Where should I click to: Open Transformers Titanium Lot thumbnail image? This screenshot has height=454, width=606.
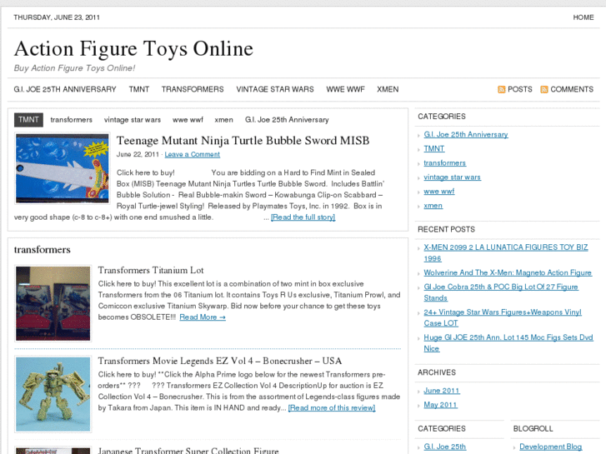[53, 303]
